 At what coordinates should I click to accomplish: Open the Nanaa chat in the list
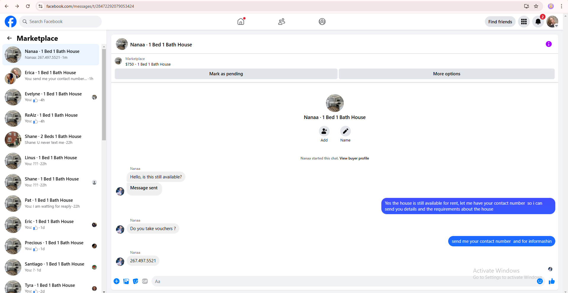click(x=51, y=55)
